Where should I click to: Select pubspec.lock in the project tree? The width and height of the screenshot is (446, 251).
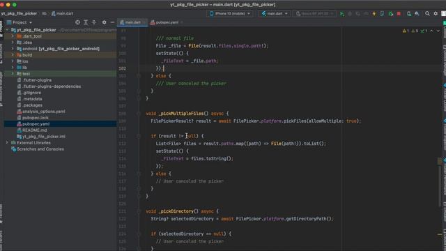click(x=36, y=118)
